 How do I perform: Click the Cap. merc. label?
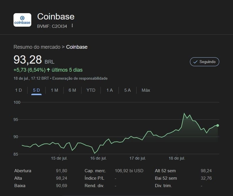click(95, 171)
